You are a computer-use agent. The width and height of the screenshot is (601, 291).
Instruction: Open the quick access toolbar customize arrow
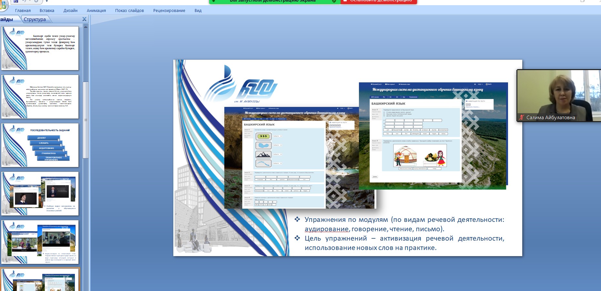coord(46,1)
